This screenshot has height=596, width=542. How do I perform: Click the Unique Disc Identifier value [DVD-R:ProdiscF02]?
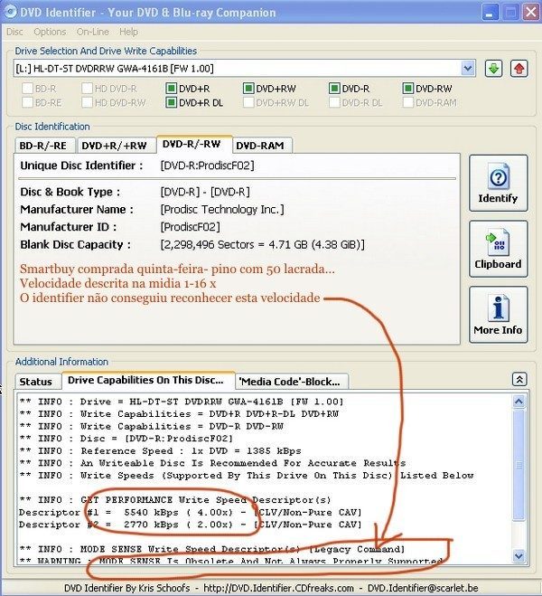[207, 166]
